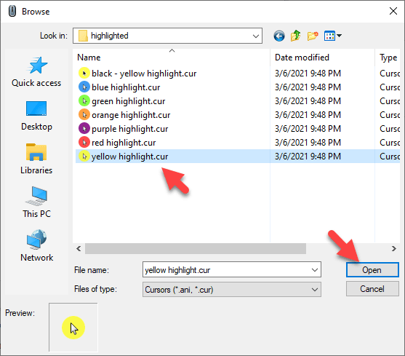The width and height of the screenshot is (405, 356).
Task: Go back to last folder visited
Action: [x=279, y=36]
